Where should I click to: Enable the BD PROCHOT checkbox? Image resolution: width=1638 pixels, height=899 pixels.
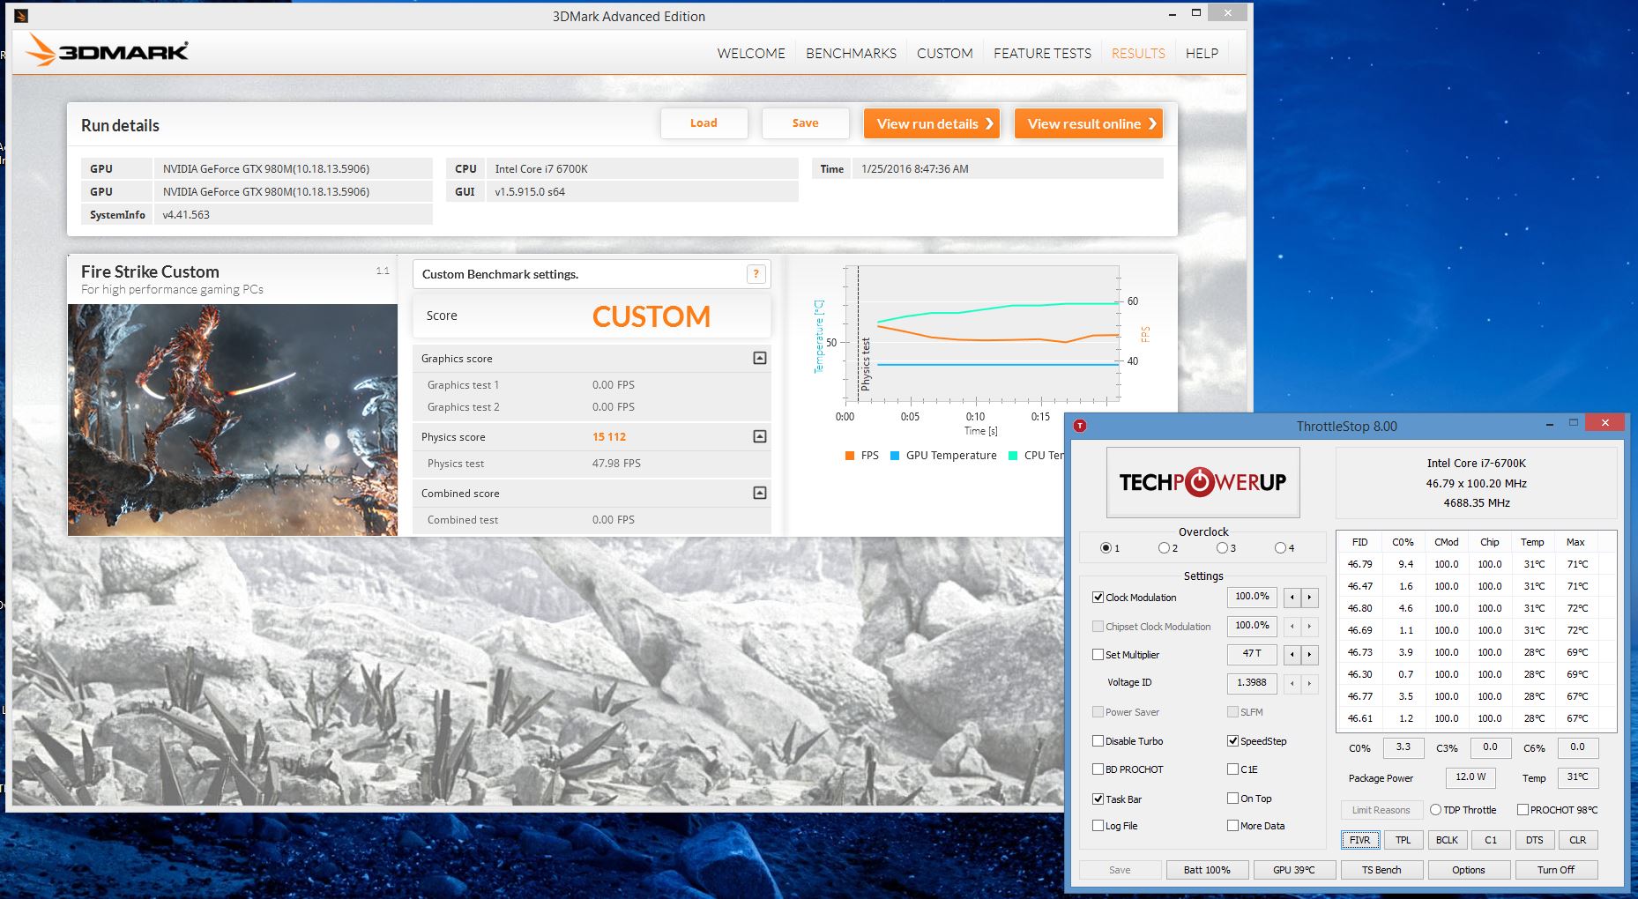click(1098, 769)
